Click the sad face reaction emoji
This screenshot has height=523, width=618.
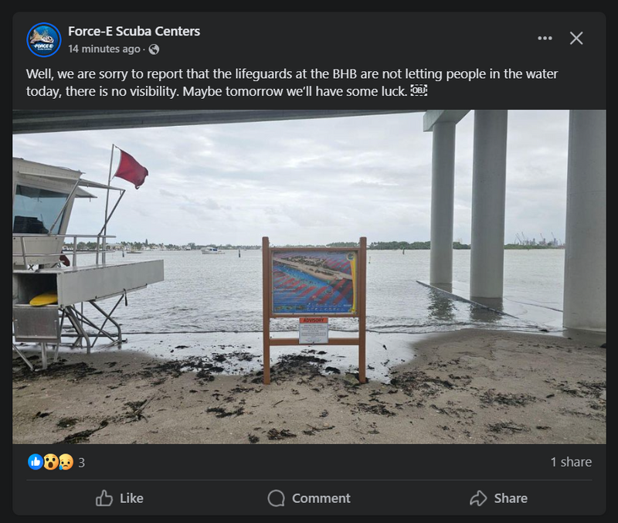[x=65, y=462]
